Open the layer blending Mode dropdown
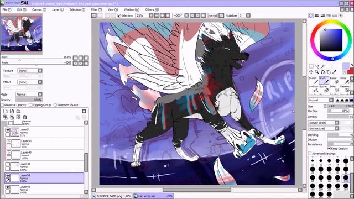The height and width of the screenshot is (199, 354). pyautogui.click(x=29, y=95)
